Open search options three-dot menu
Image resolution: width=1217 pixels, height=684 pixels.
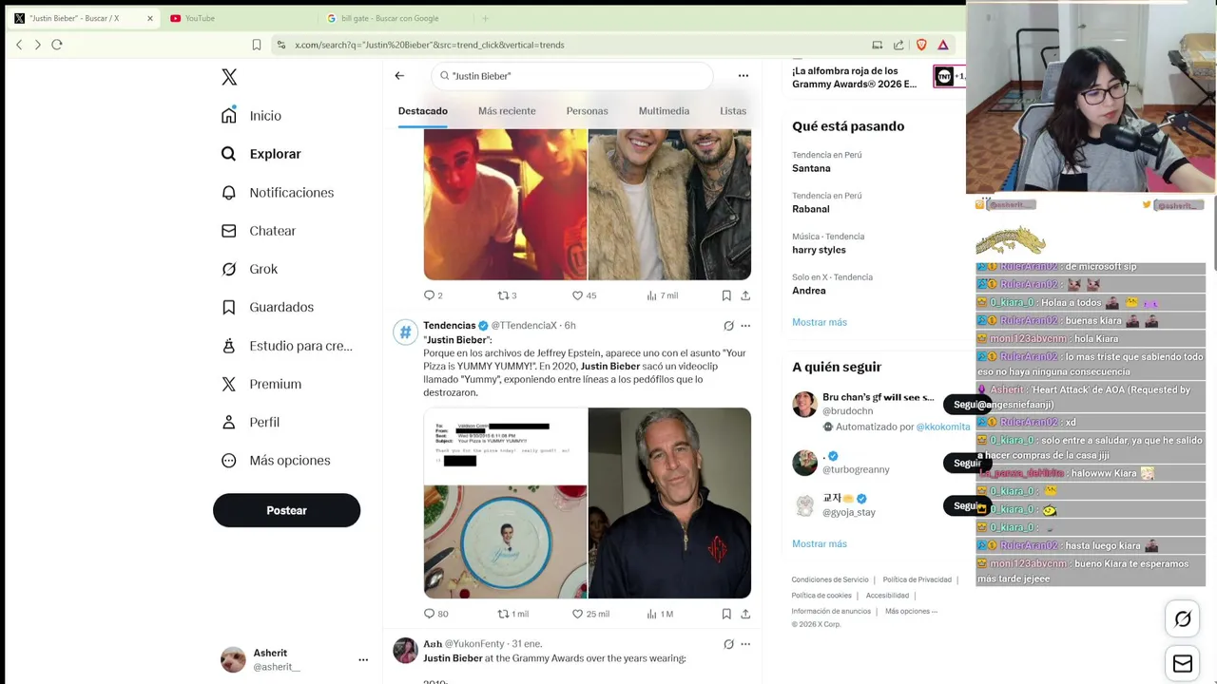(x=744, y=76)
